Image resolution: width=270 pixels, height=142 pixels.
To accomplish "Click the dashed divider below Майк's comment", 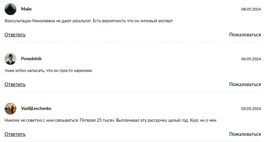I will (x=133, y=42).
